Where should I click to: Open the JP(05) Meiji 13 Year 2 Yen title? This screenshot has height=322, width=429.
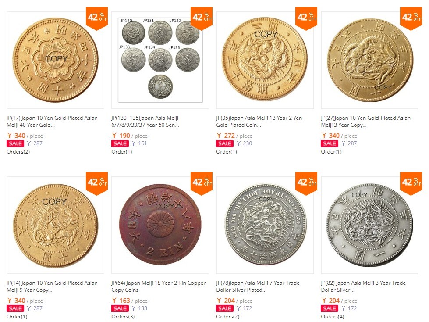[259, 122]
